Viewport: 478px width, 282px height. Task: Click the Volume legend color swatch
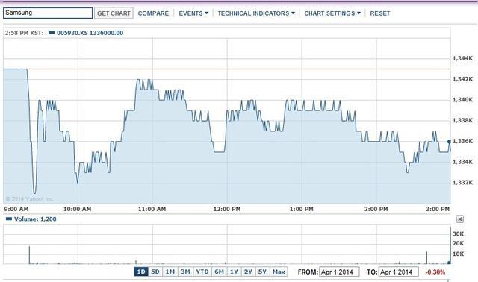[x=9, y=219]
